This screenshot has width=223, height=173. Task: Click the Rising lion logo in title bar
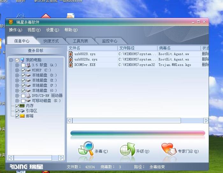(x=11, y=22)
